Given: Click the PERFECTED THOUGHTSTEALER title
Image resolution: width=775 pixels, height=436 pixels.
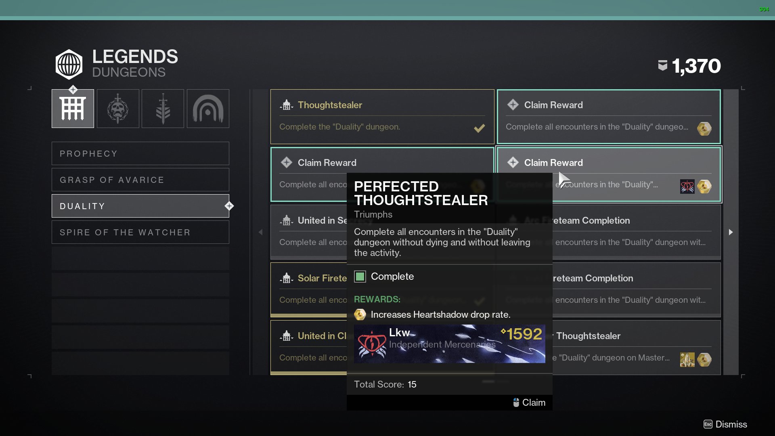Looking at the screenshot, I should pos(421,193).
